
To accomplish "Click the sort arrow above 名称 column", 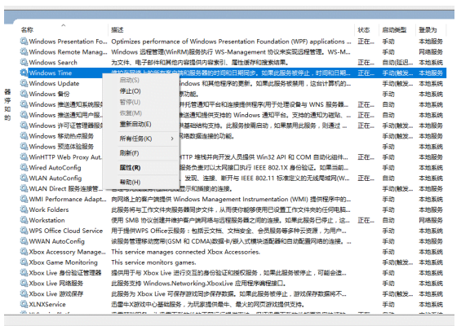I will tap(63, 25).
